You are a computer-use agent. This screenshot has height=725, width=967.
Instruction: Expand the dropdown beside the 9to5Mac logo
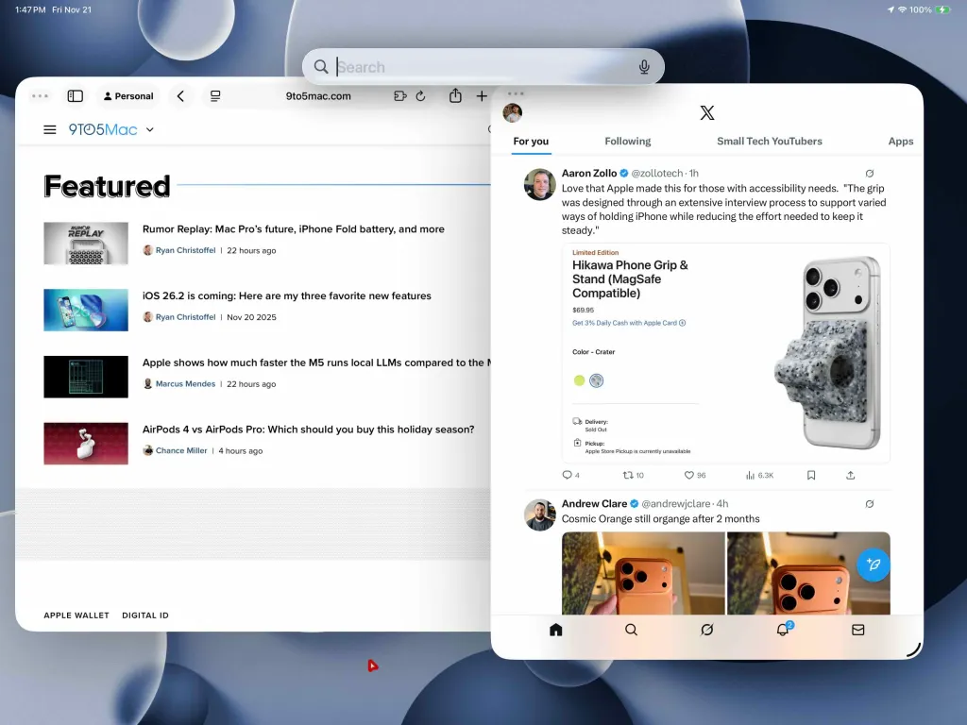tap(150, 130)
